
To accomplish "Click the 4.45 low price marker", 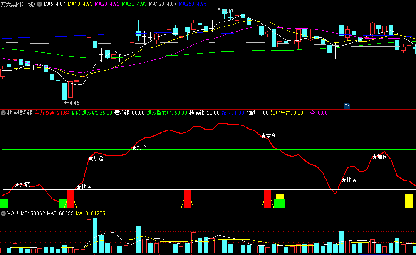I will (72, 103).
